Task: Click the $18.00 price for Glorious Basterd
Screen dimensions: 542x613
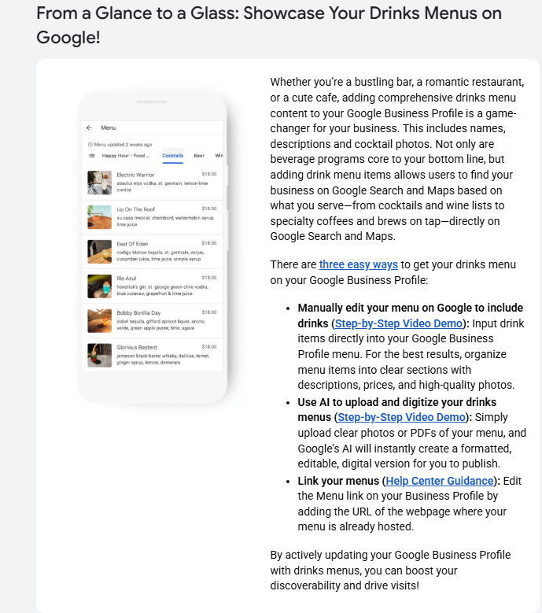Action: tap(209, 347)
